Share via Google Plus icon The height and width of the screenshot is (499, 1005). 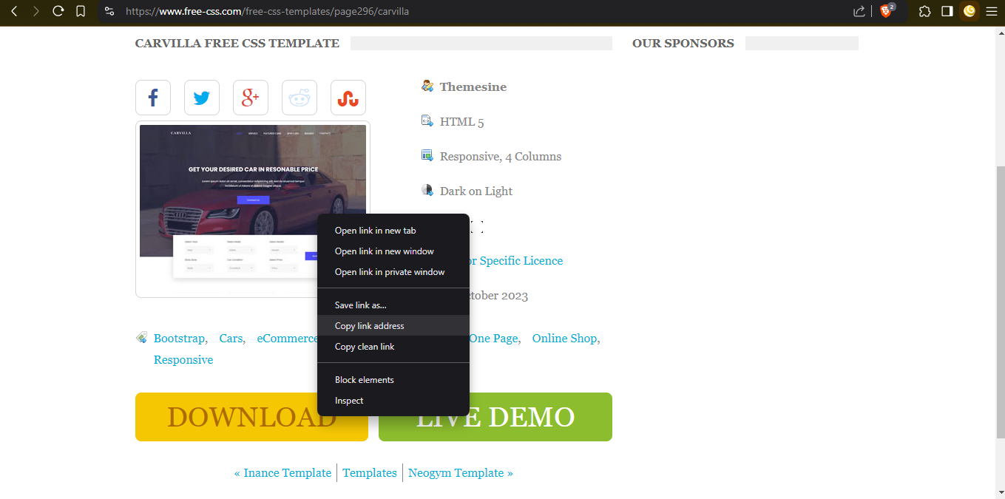(x=251, y=98)
